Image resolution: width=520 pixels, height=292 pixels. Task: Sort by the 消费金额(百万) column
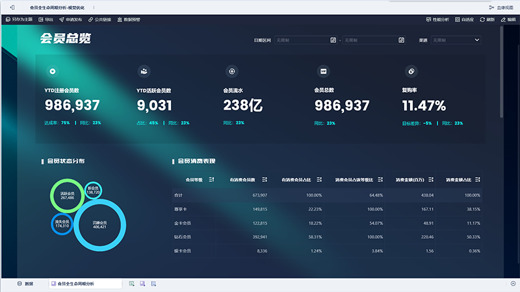pos(431,180)
